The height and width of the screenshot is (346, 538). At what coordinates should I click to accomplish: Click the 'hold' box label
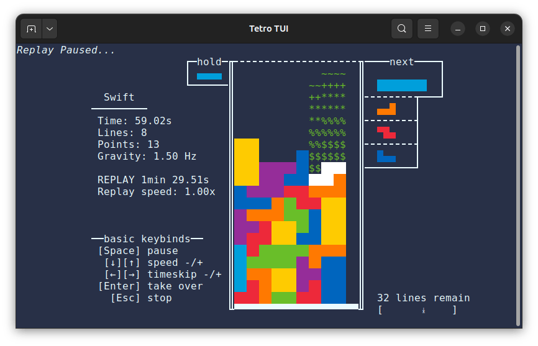pyautogui.click(x=209, y=61)
